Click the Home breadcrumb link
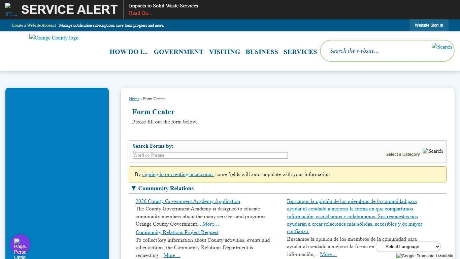This screenshot has width=460, height=259. (x=134, y=99)
